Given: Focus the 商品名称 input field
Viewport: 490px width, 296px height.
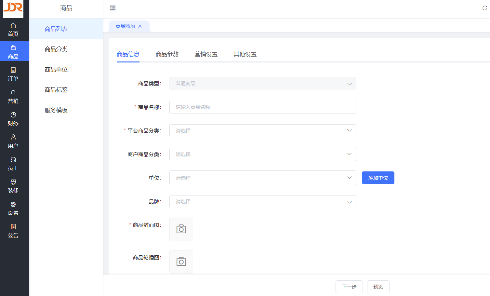Looking at the screenshot, I should tap(263, 107).
